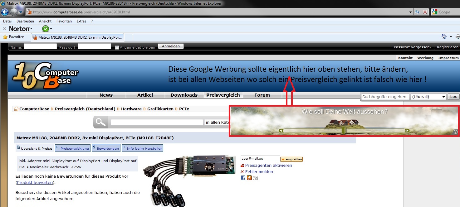Click the ad banner slider handle
460x207 pixels.
[x=344, y=130]
